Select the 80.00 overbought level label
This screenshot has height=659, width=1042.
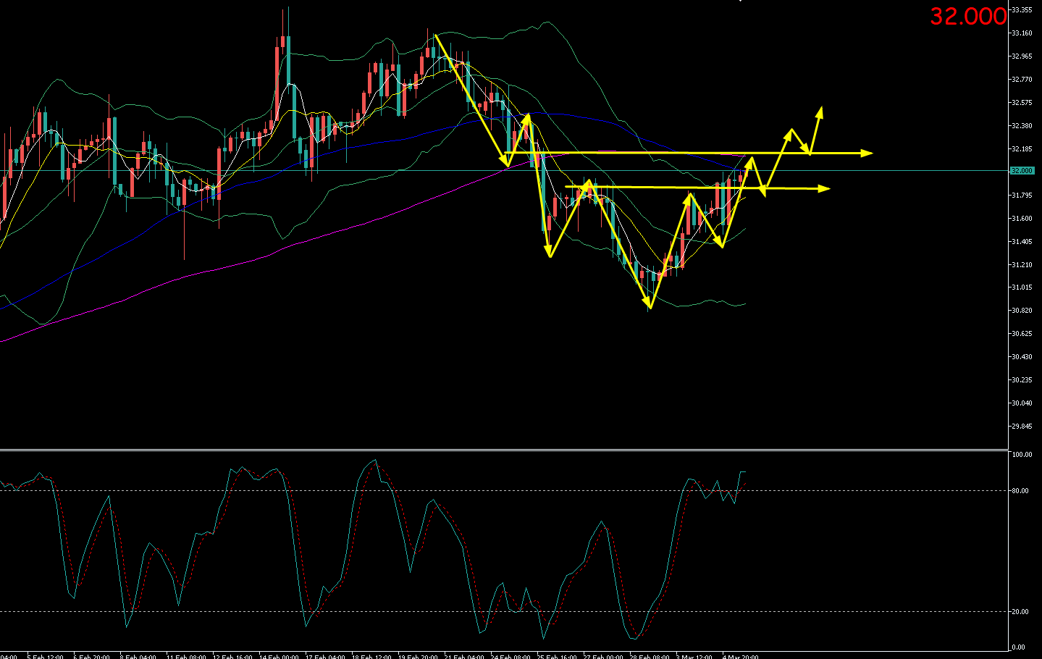pyautogui.click(x=1020, y=491)
